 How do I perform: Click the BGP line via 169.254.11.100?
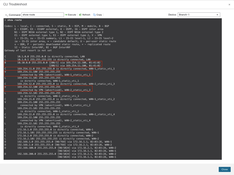(75, 66)
